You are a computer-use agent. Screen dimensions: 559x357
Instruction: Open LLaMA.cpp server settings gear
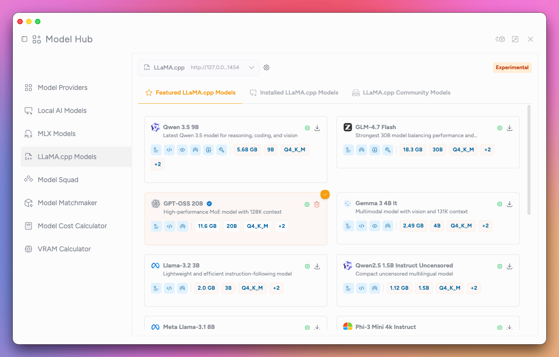pos(266,68)
